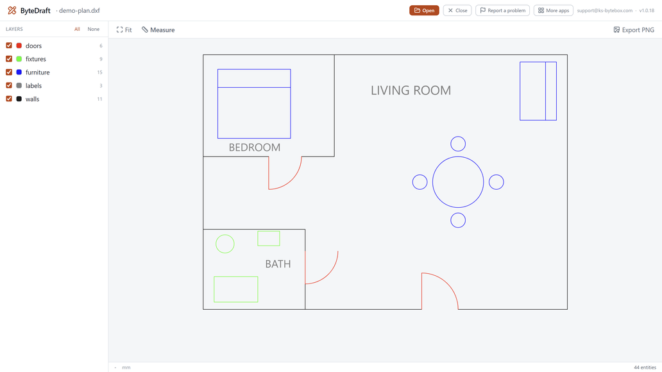Click the blue furniture color swatch

[x=19, y=72]
